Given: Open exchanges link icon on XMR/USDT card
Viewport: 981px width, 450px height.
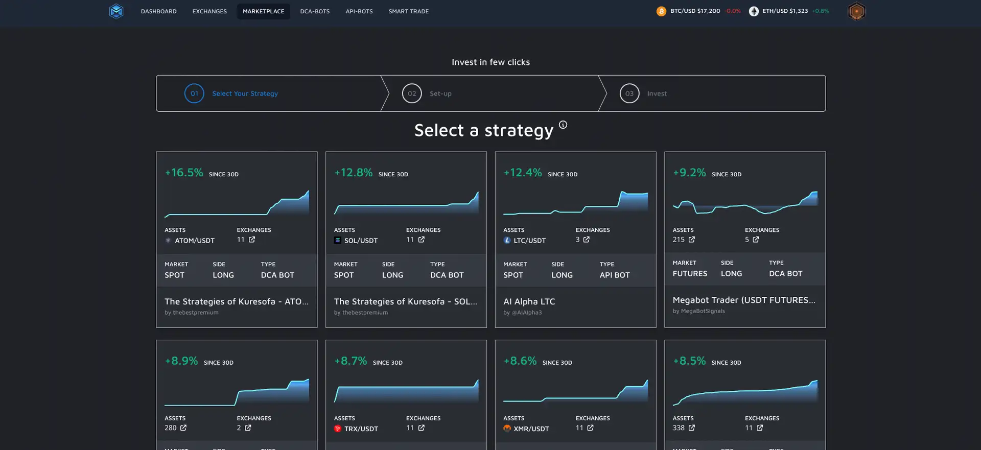Looking at the screenshot, I should point(591,428).
